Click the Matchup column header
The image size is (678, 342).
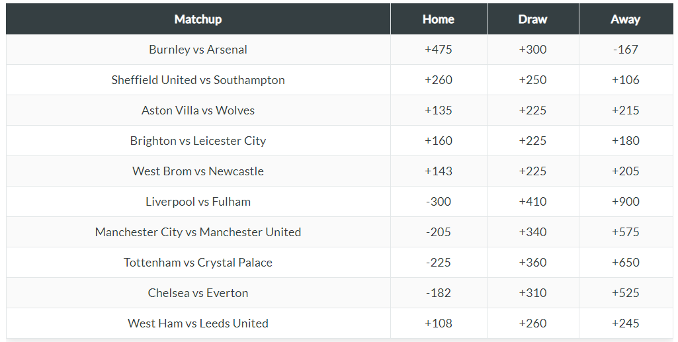click(198, 19)
